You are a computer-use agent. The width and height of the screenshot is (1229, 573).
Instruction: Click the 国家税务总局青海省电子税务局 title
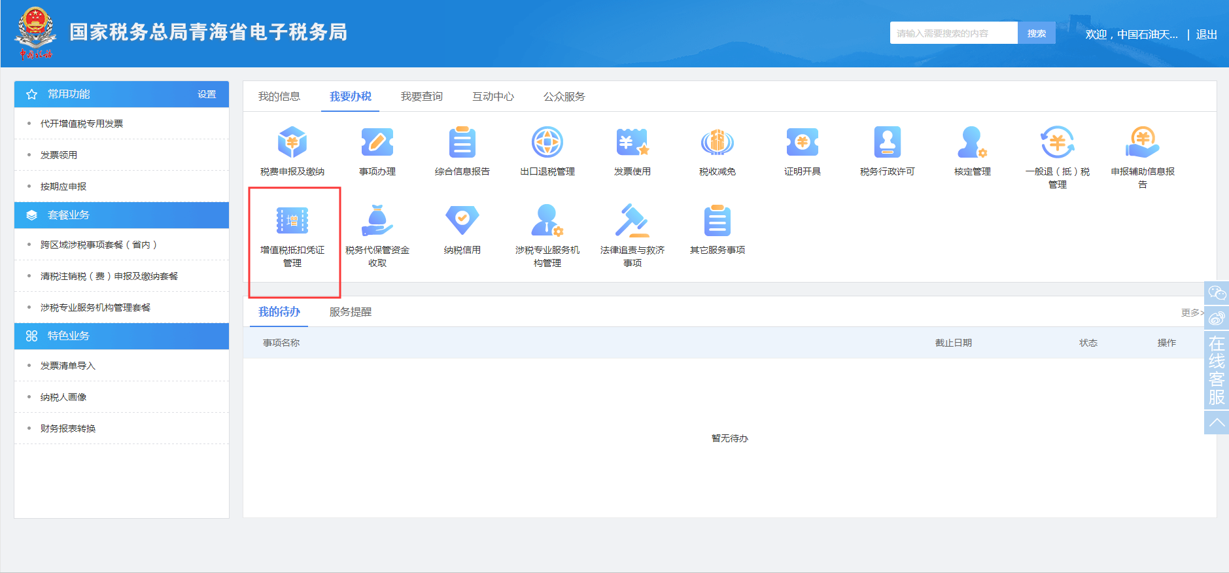[x=209, y=32]
